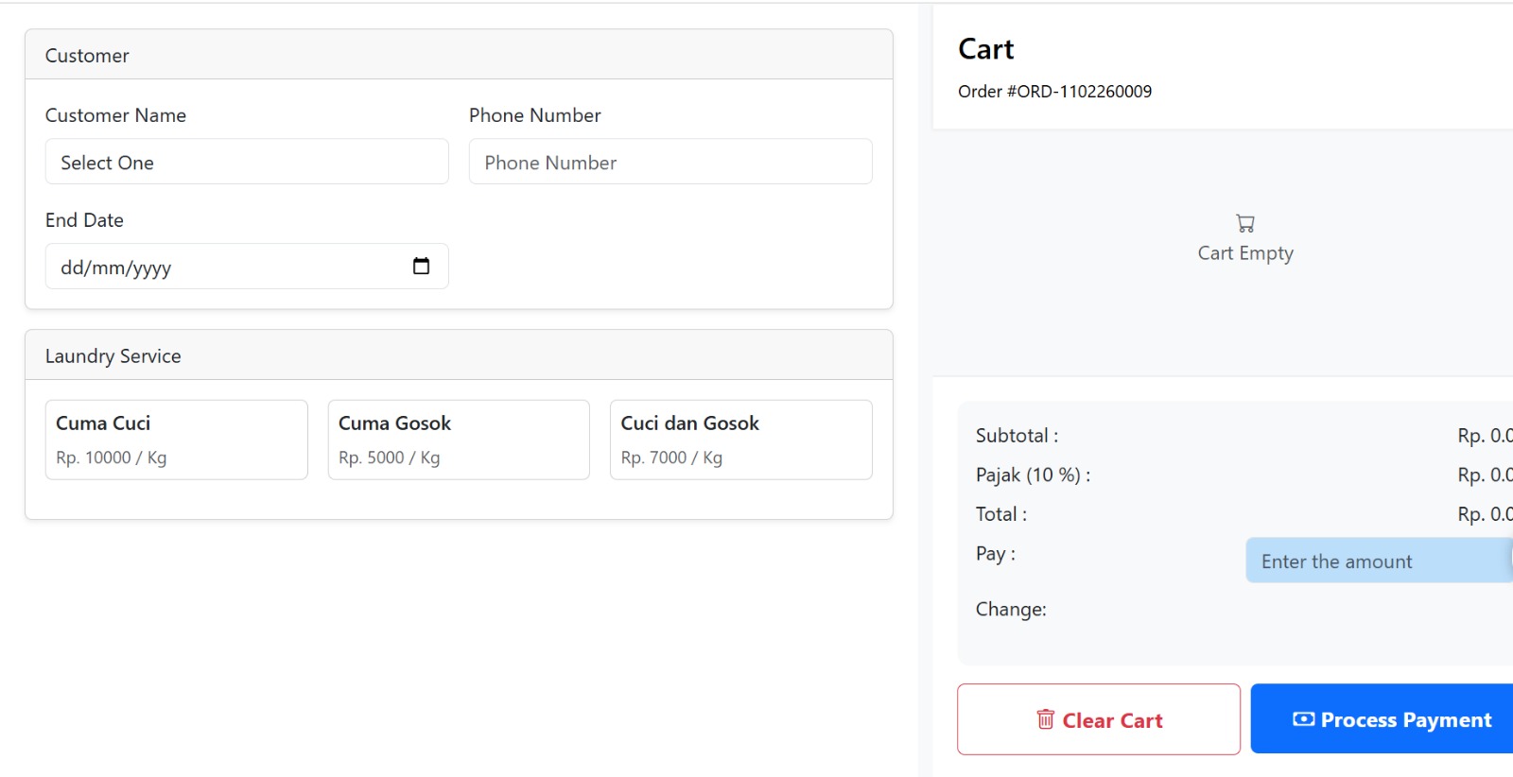1513x777 pixels.
Task: Click the Rp. 10000 / Kg price
Action: [x=112, y=458]
